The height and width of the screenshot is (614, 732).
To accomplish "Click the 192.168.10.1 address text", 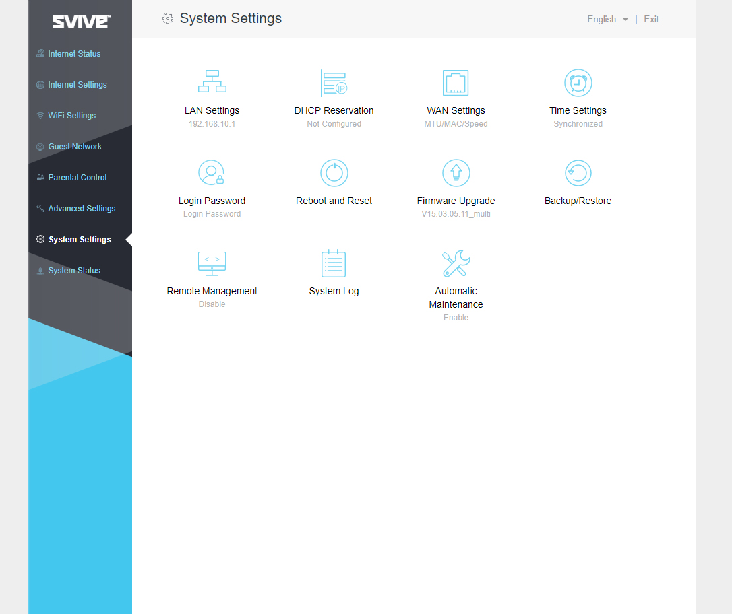I will [x=212, y=124].
